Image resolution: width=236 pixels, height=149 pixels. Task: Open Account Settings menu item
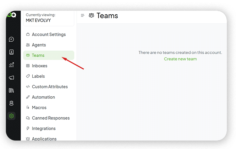point(48,34)
